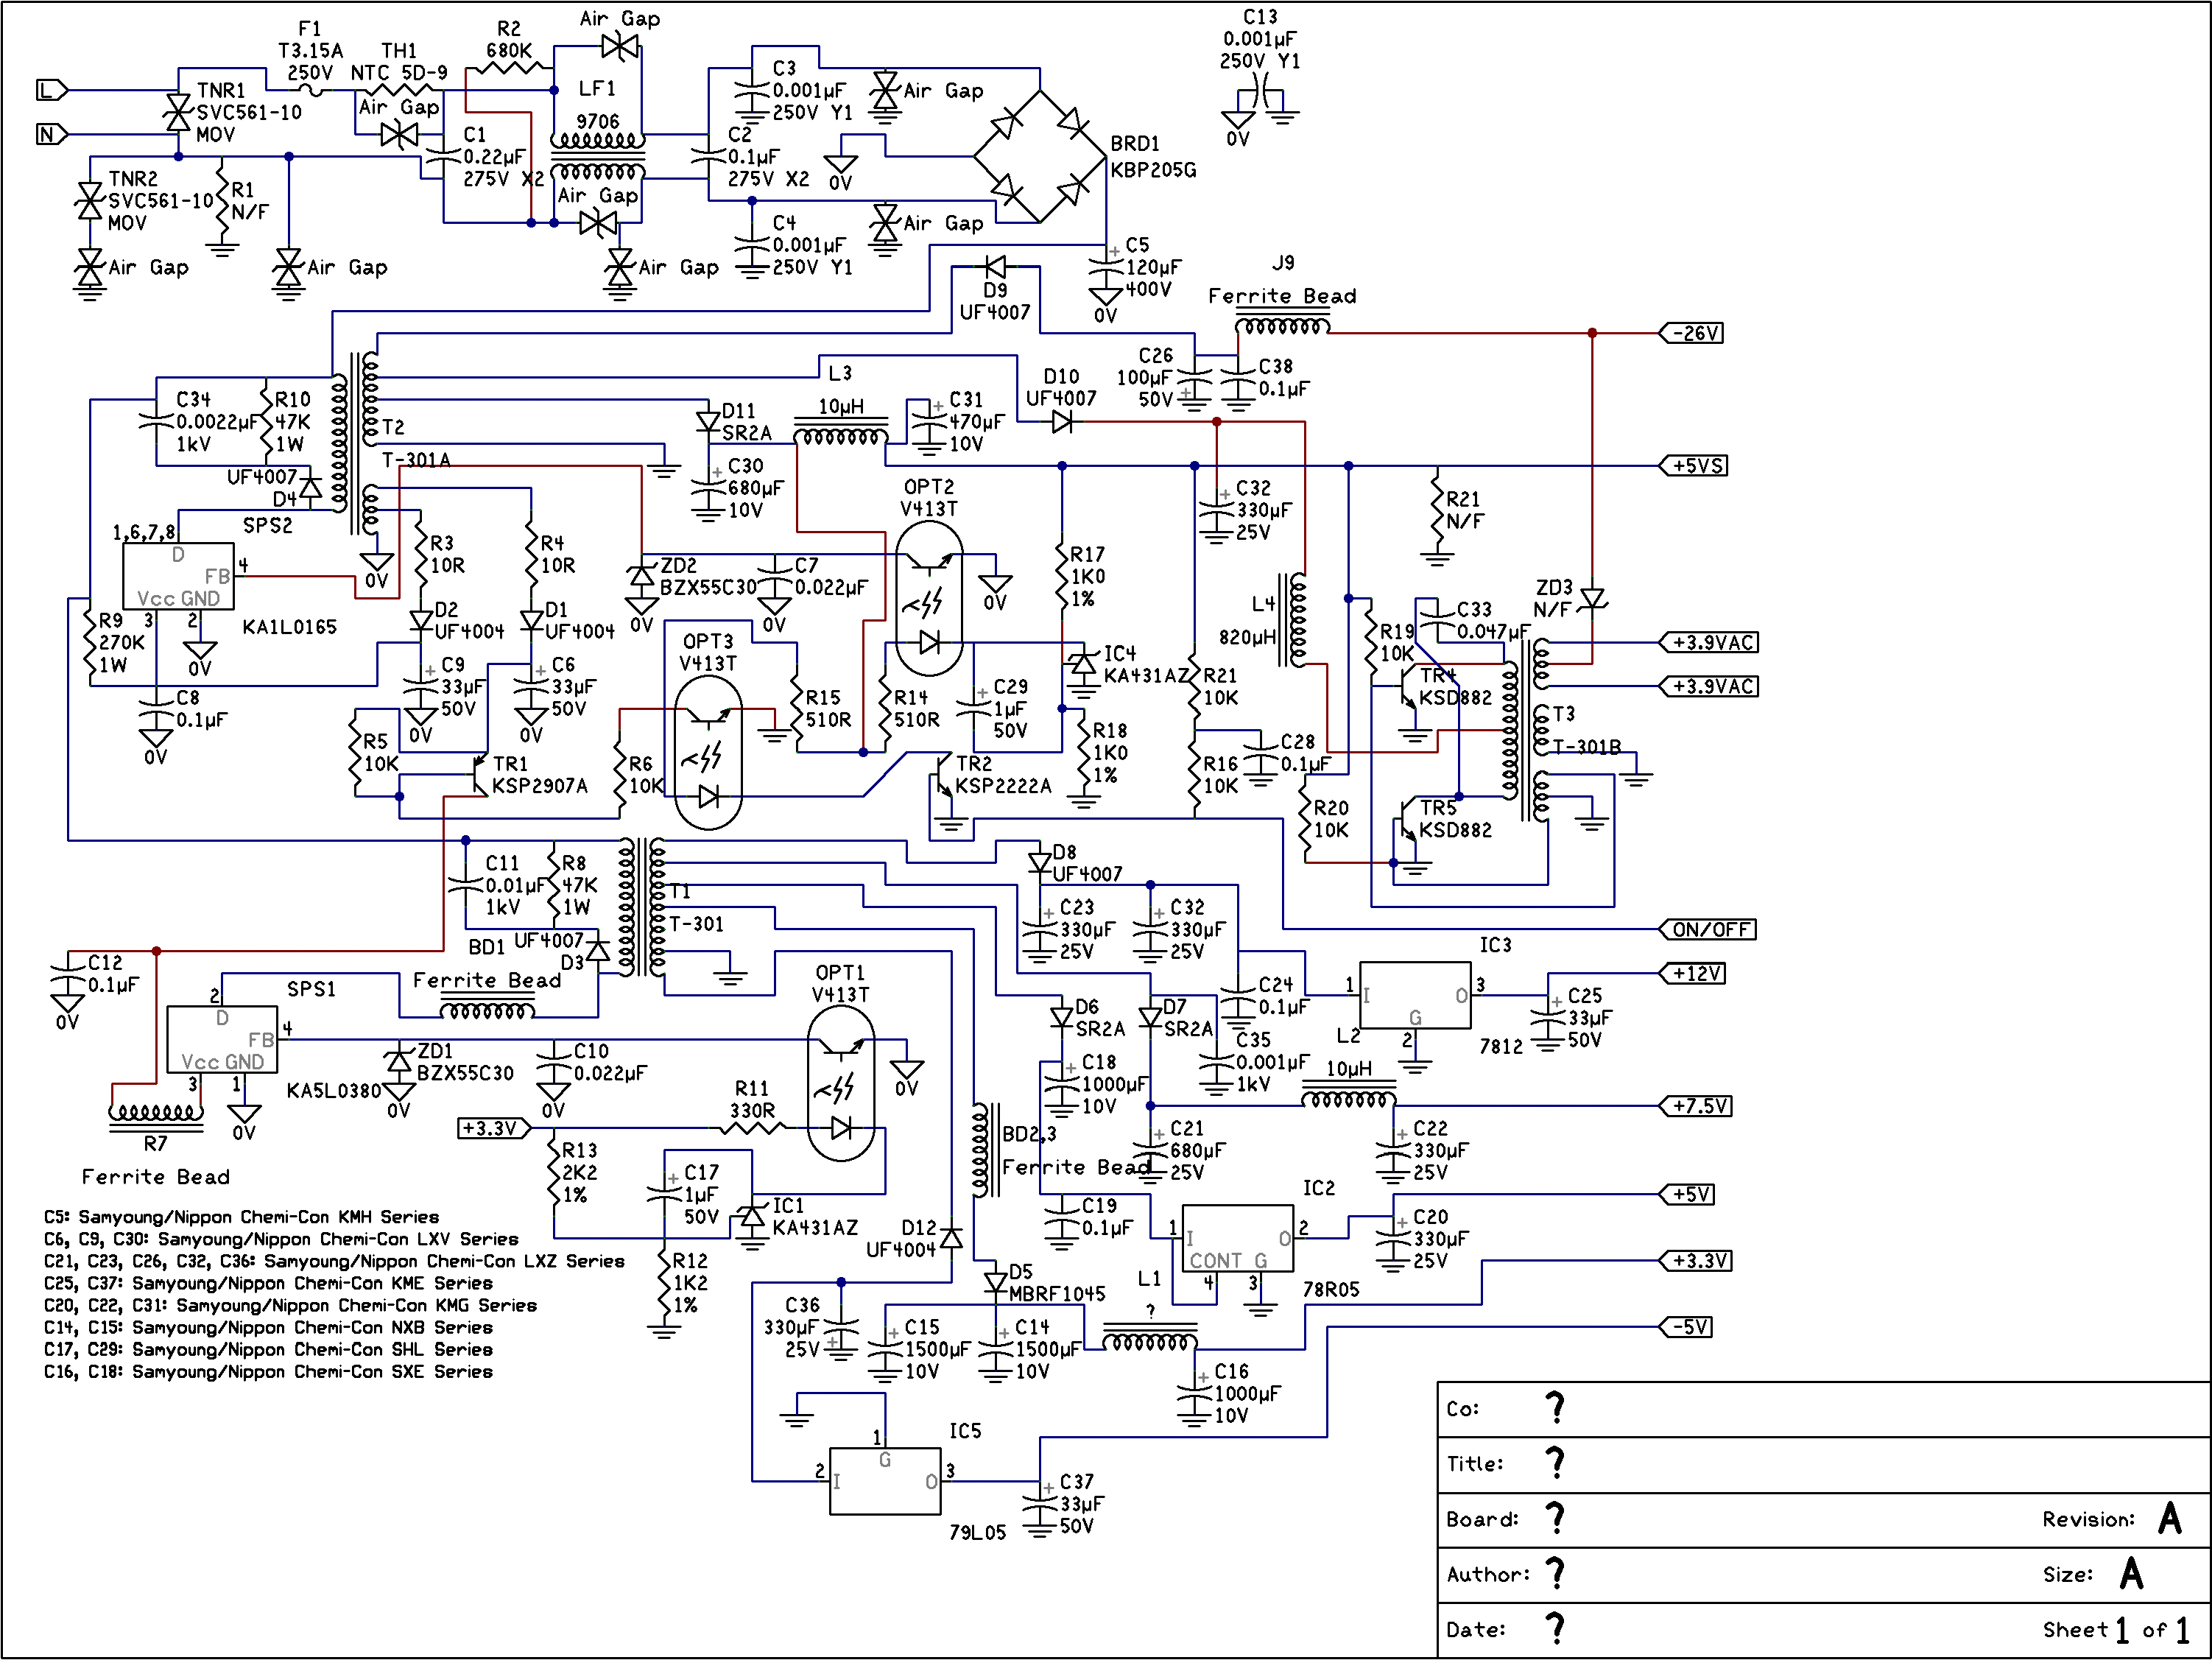This screenshot has height=1660, width=2212.
Task: Click the 'Title:' field in title block
Action: [x=1824, y=1464]
